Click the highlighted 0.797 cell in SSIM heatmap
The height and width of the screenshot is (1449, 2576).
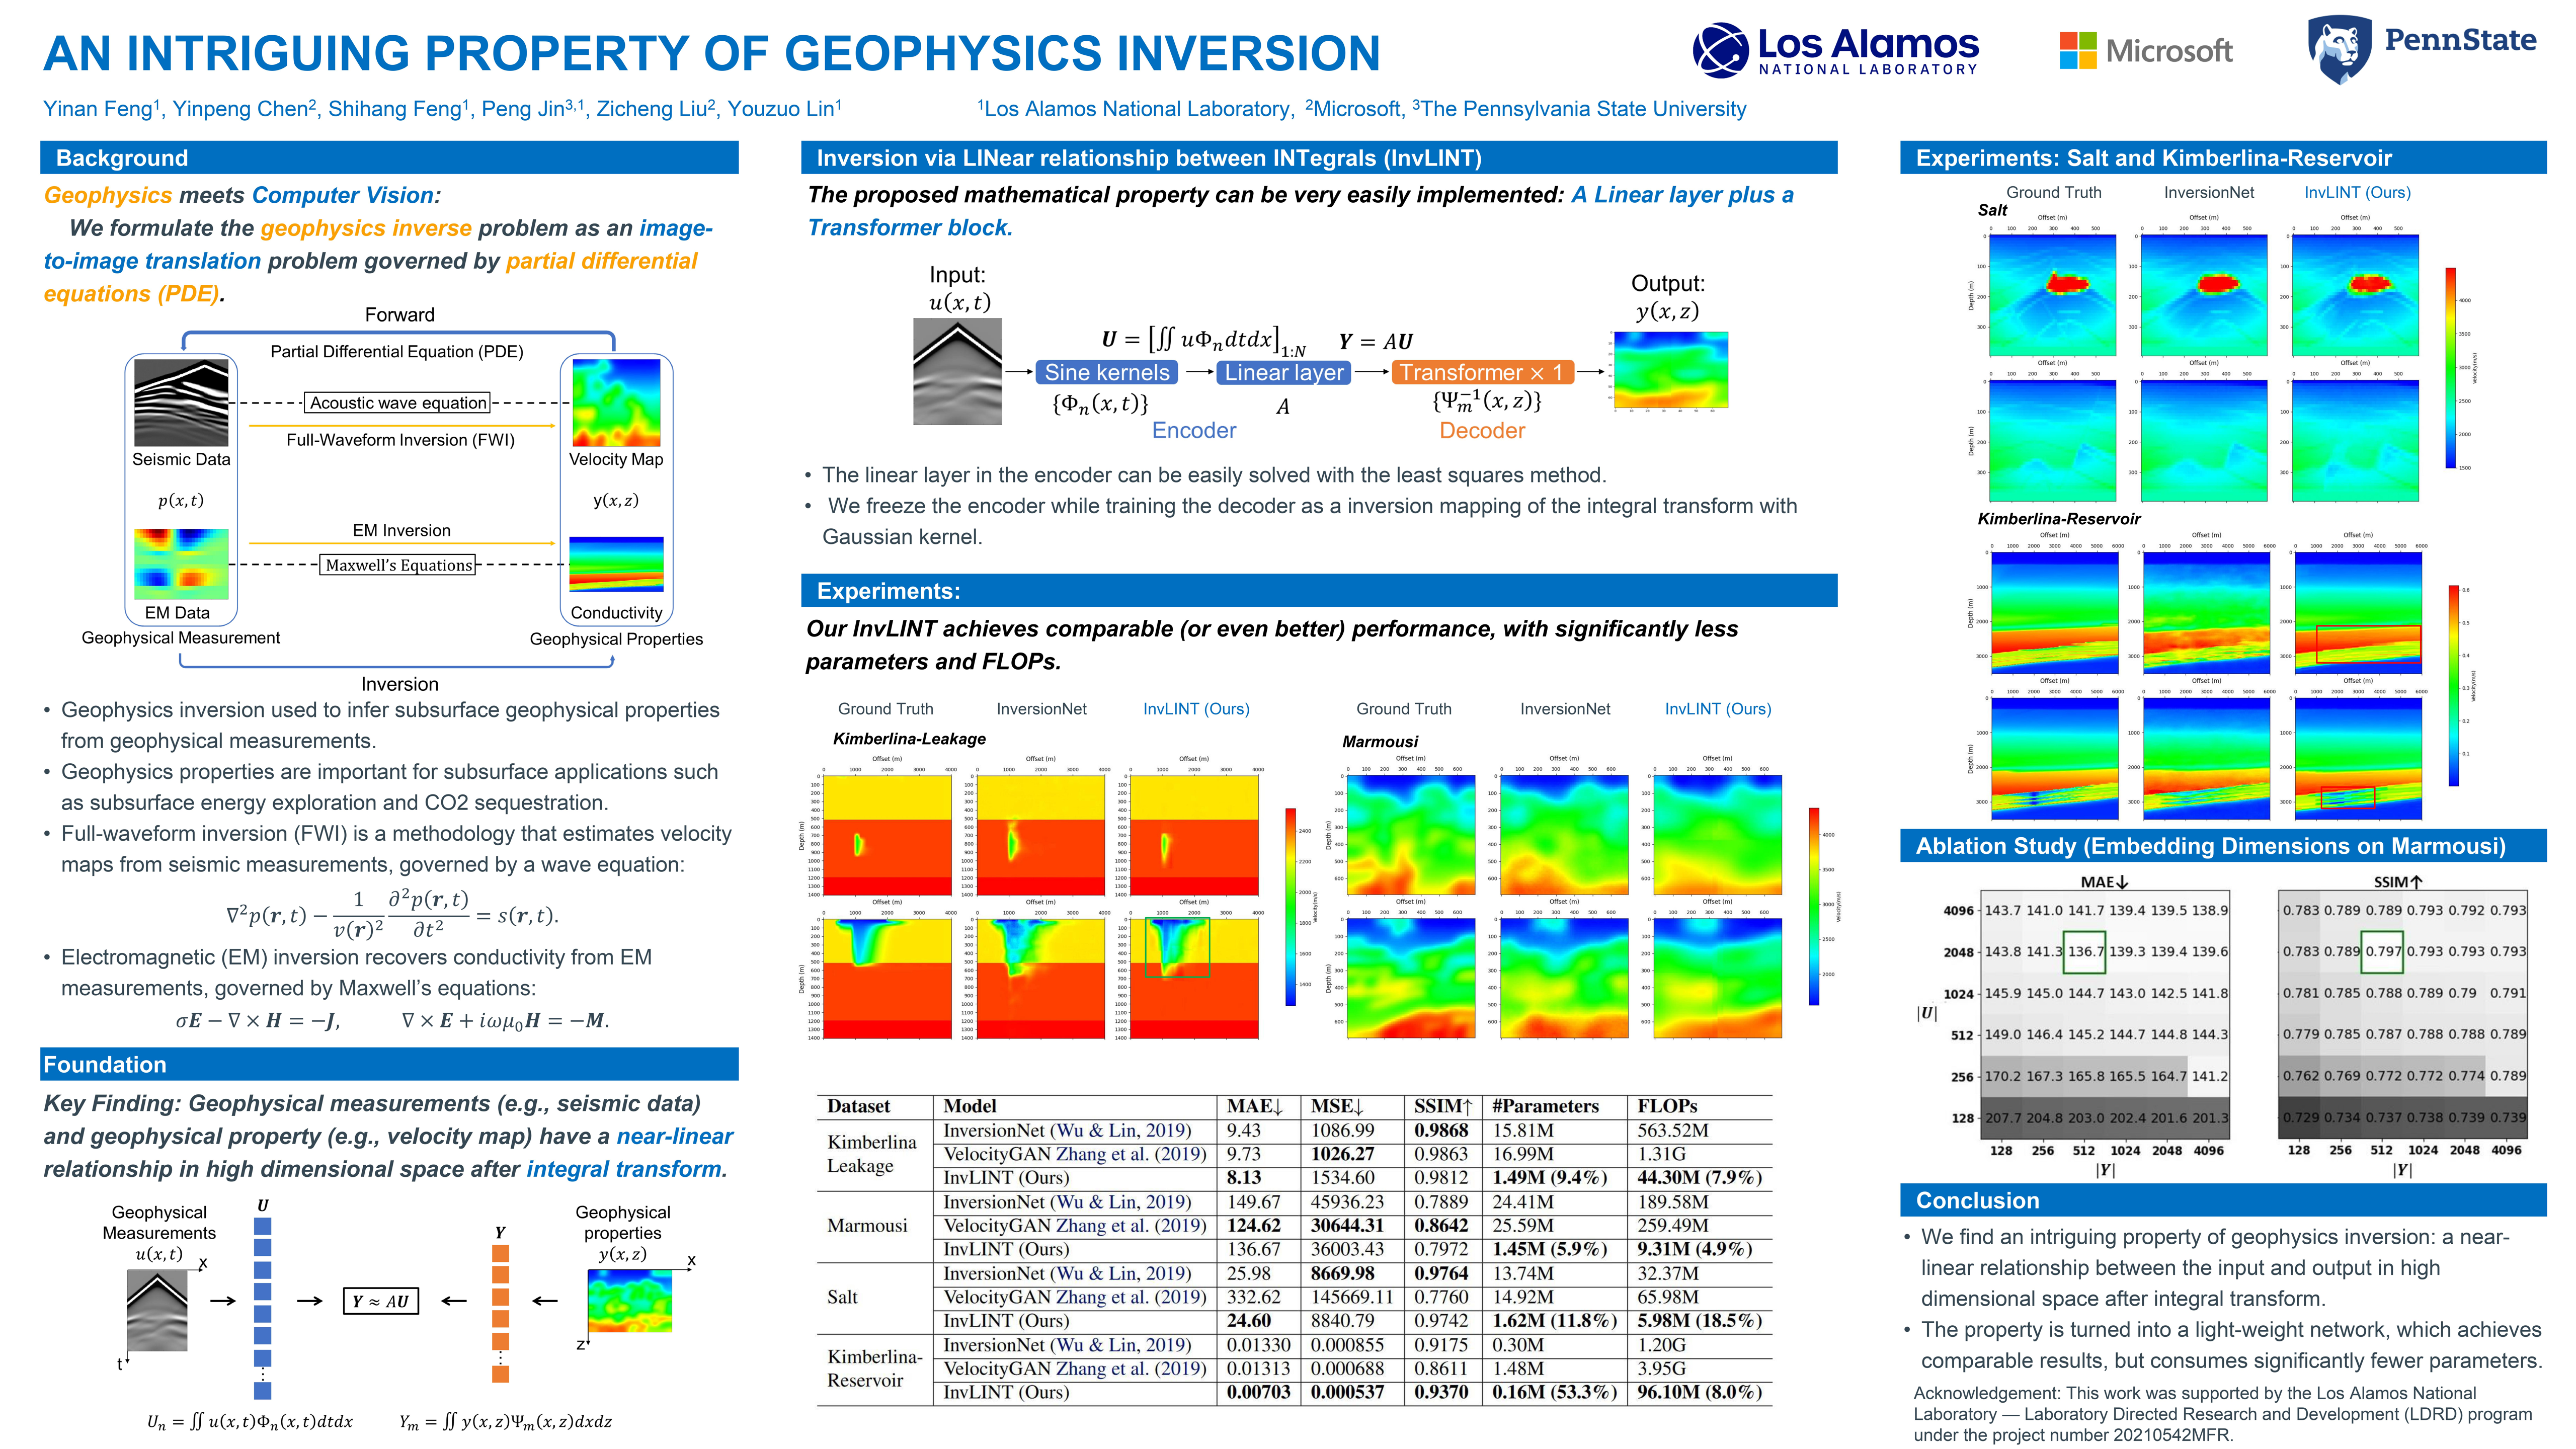point(2382,952)
